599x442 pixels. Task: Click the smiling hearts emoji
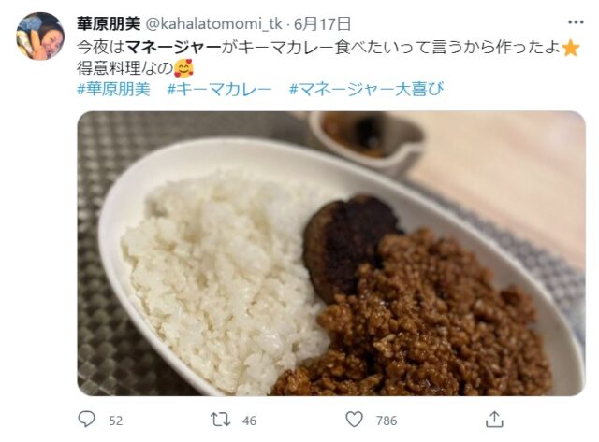183,68
